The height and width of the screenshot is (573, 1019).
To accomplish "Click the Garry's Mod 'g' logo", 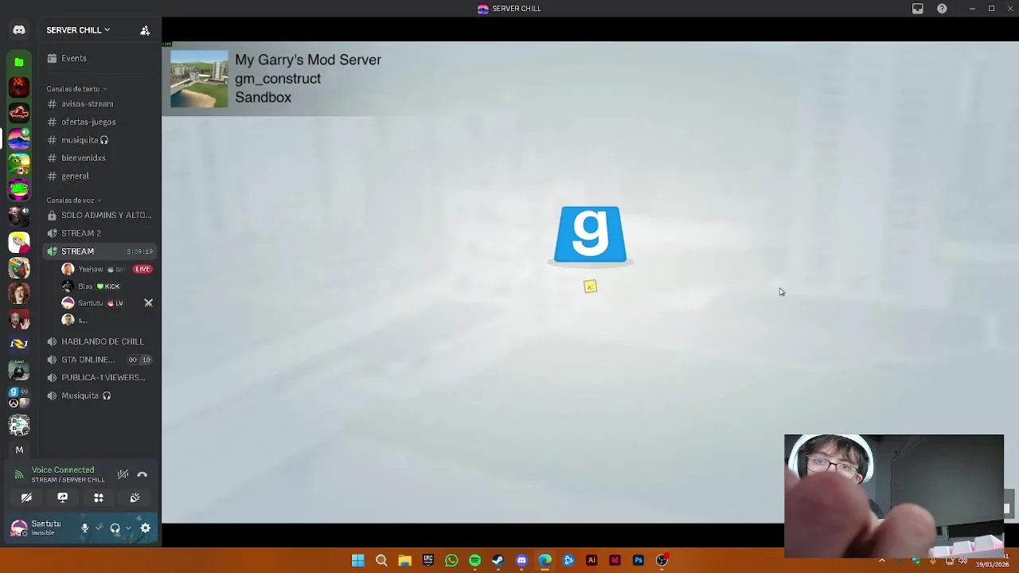I will [x=590, y=234].
